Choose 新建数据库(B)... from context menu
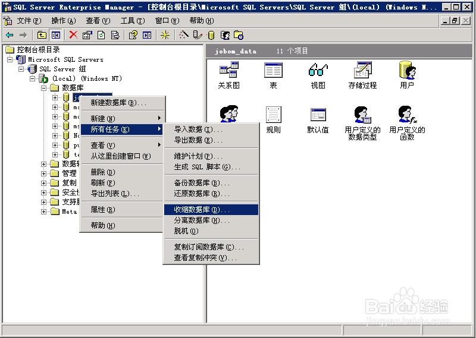This screenshot has width=476, height=338. pyautogui.click(x=122, y=103)
